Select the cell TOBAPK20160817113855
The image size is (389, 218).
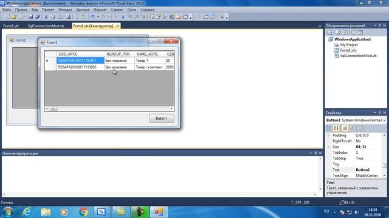[x=80, y=67]
